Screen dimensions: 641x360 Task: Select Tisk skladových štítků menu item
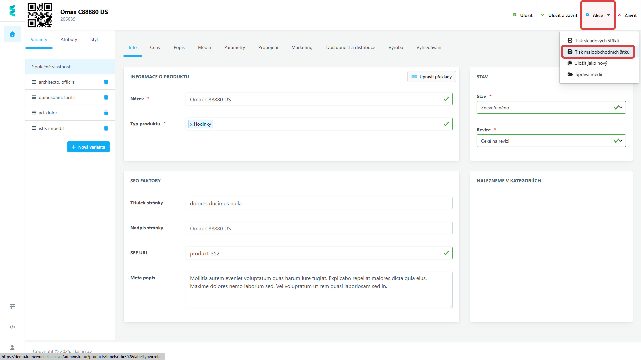click(x=596, y=41)
